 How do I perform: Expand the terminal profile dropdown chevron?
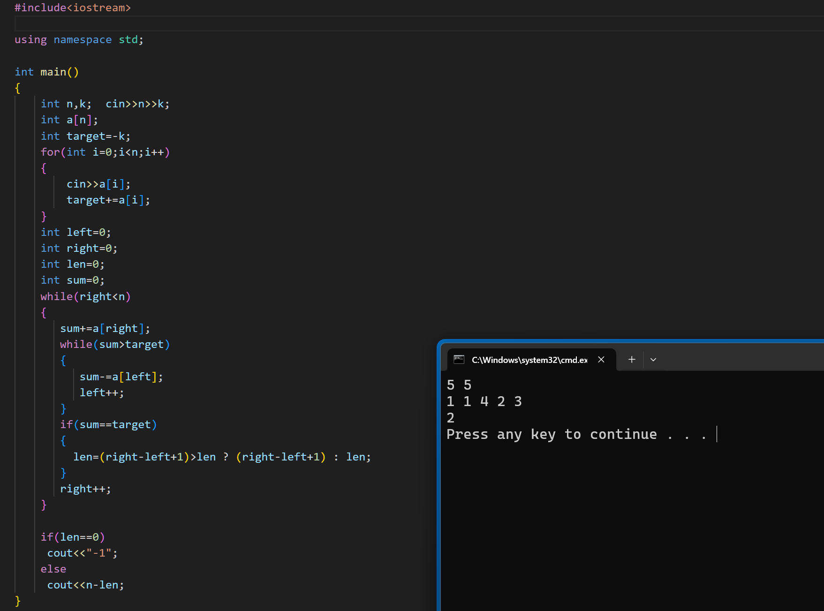tap(653, 360)
